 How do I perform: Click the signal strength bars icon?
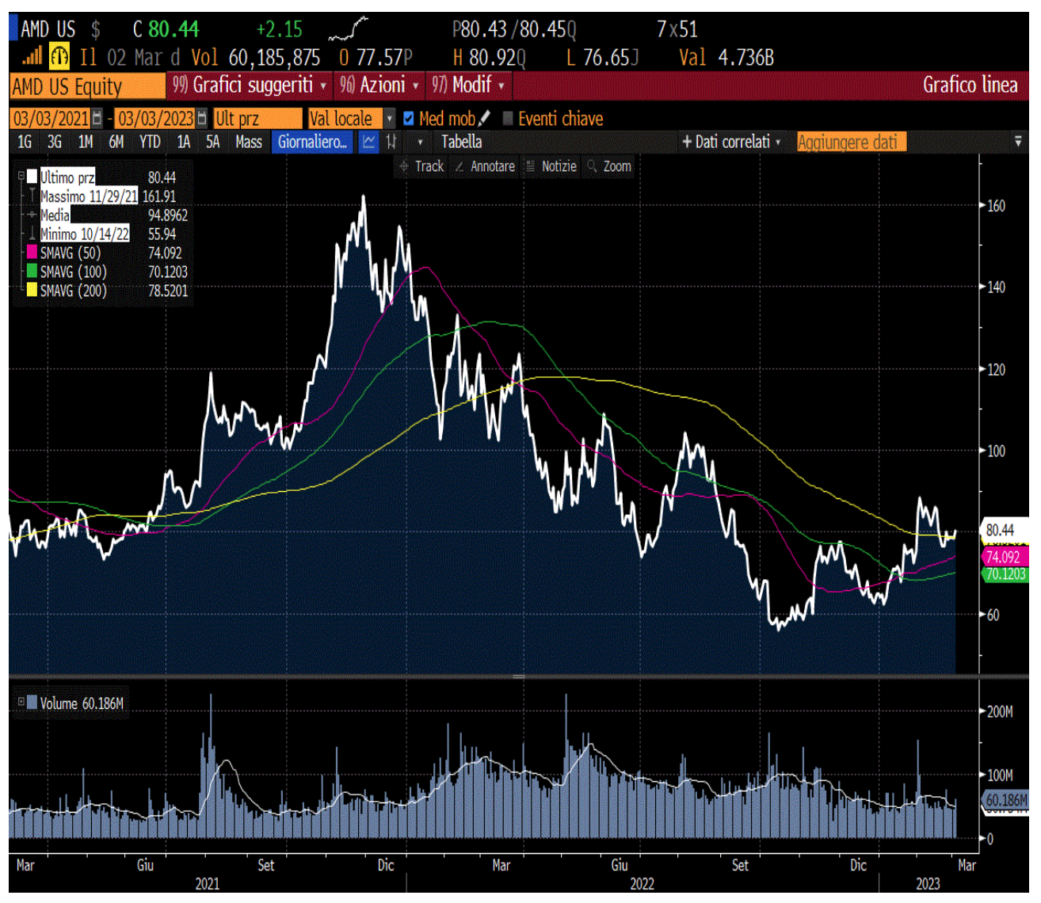point(32,56)
